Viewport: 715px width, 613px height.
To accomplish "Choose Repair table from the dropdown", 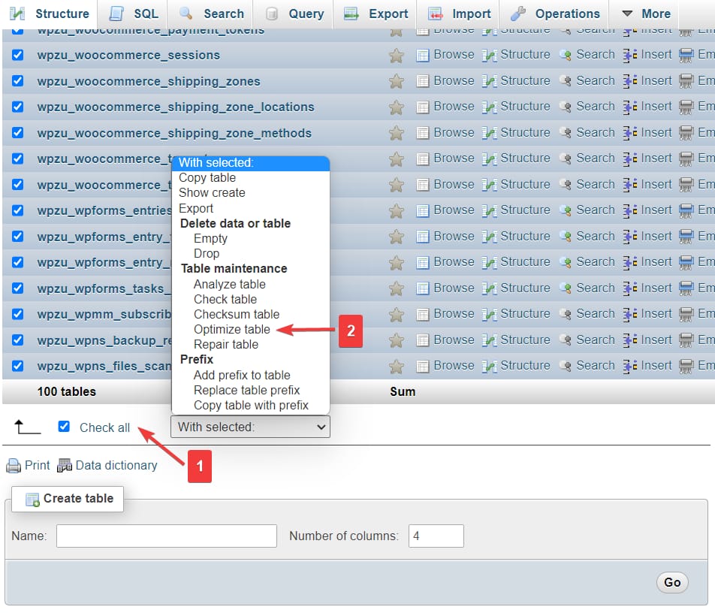I will 226,344.
